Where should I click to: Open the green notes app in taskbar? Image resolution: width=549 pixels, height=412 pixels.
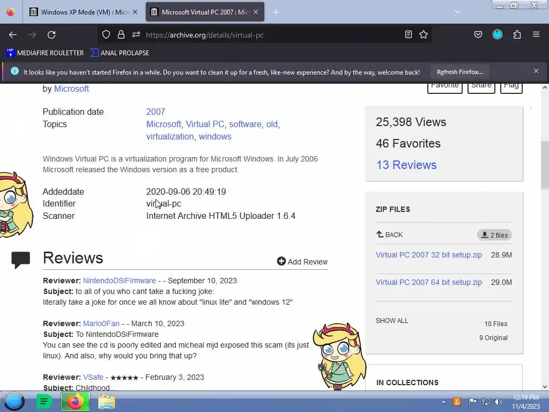pyautogui.click(x=44, y=401)
